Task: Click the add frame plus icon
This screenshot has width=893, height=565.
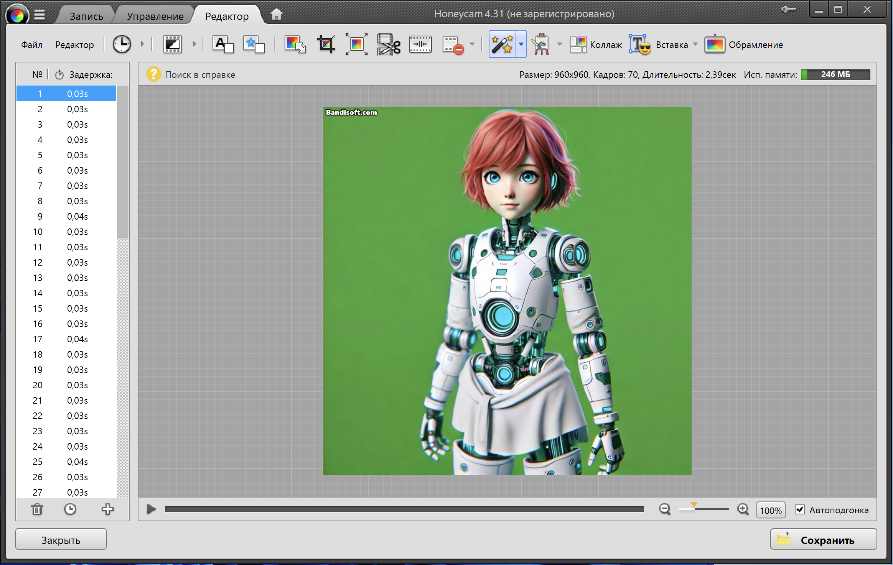Action: [107, 509]
